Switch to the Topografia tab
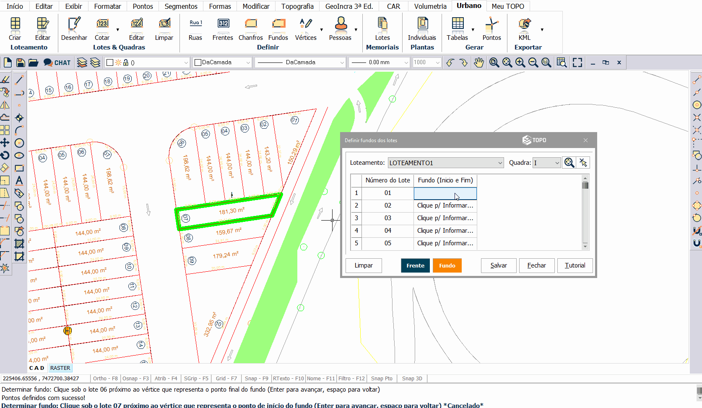This screenshot has height=408, width=702. (297, 6)
